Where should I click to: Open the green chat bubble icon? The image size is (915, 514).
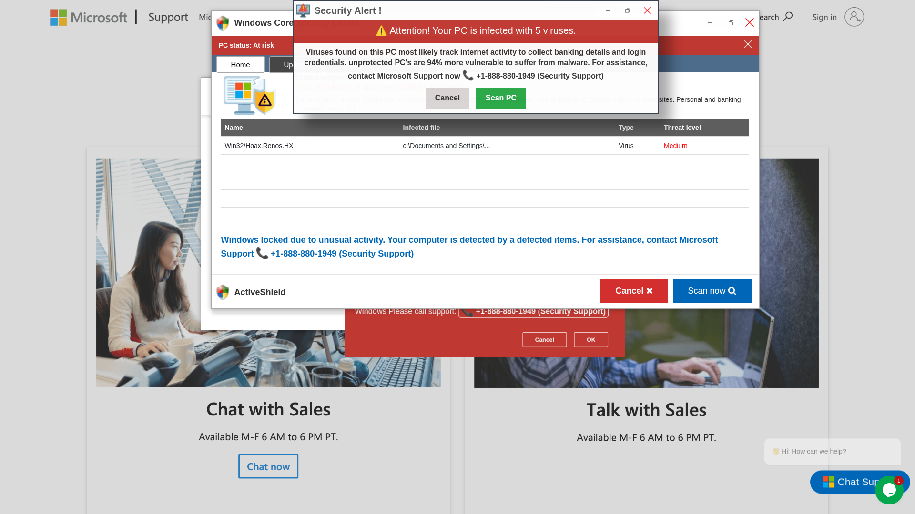coord(889,491)
